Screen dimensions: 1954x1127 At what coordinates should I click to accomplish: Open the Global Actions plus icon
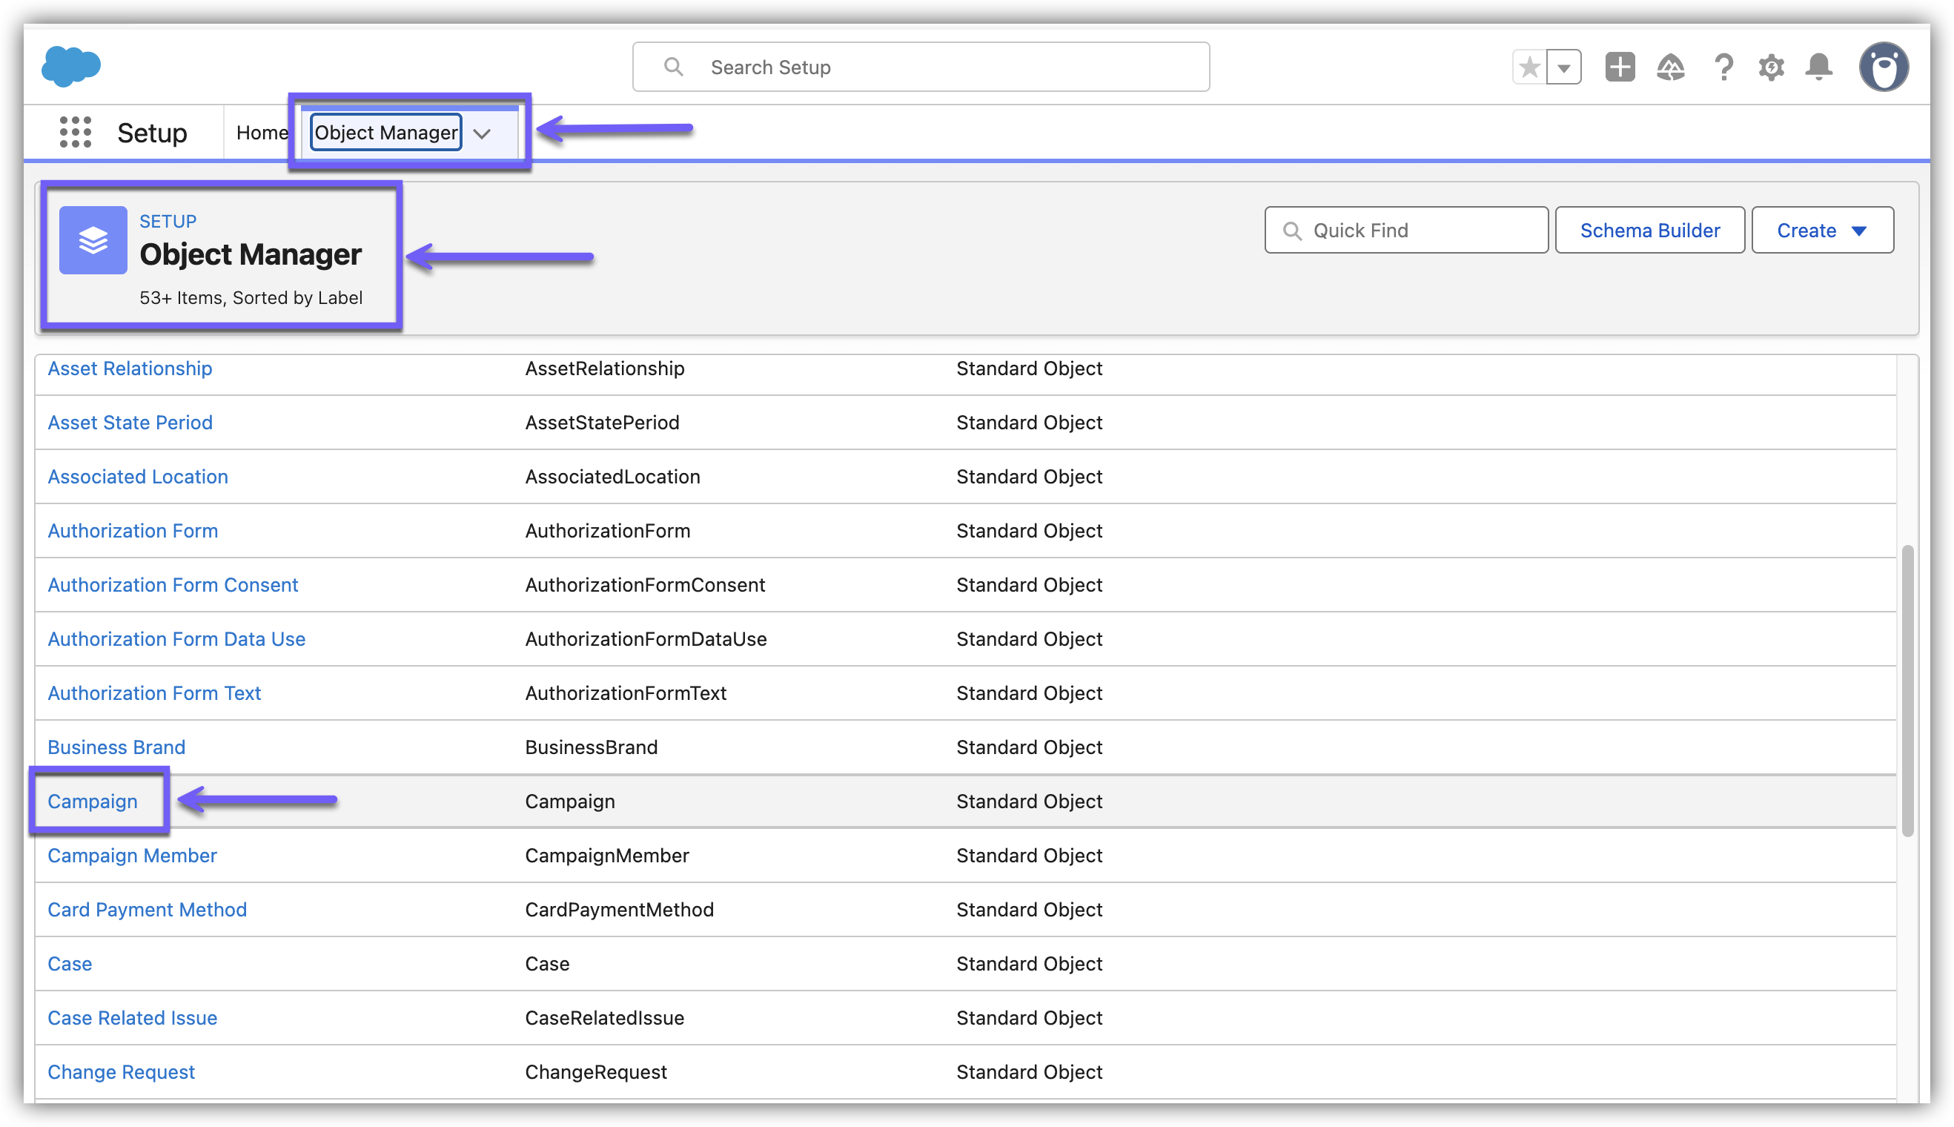coord(1619,67)
